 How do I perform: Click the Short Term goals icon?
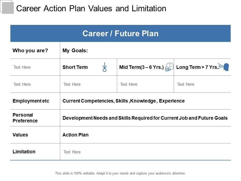(105, 67)
